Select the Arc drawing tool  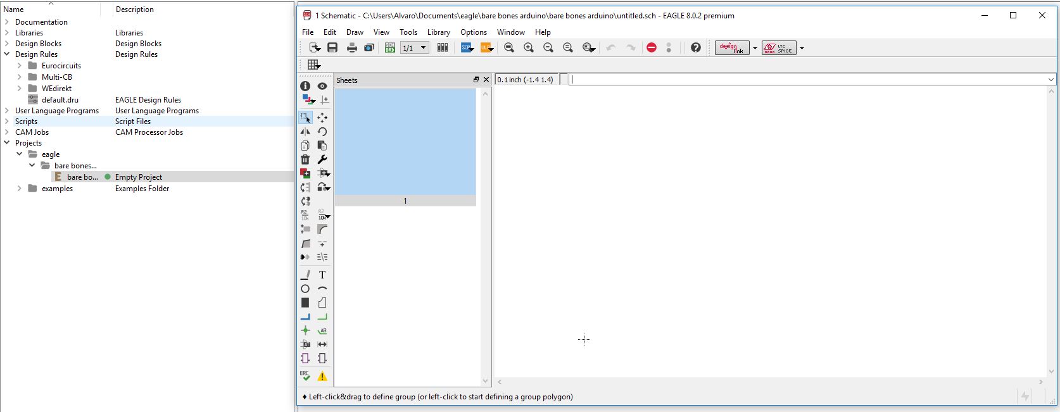click(x=322, y=289)
